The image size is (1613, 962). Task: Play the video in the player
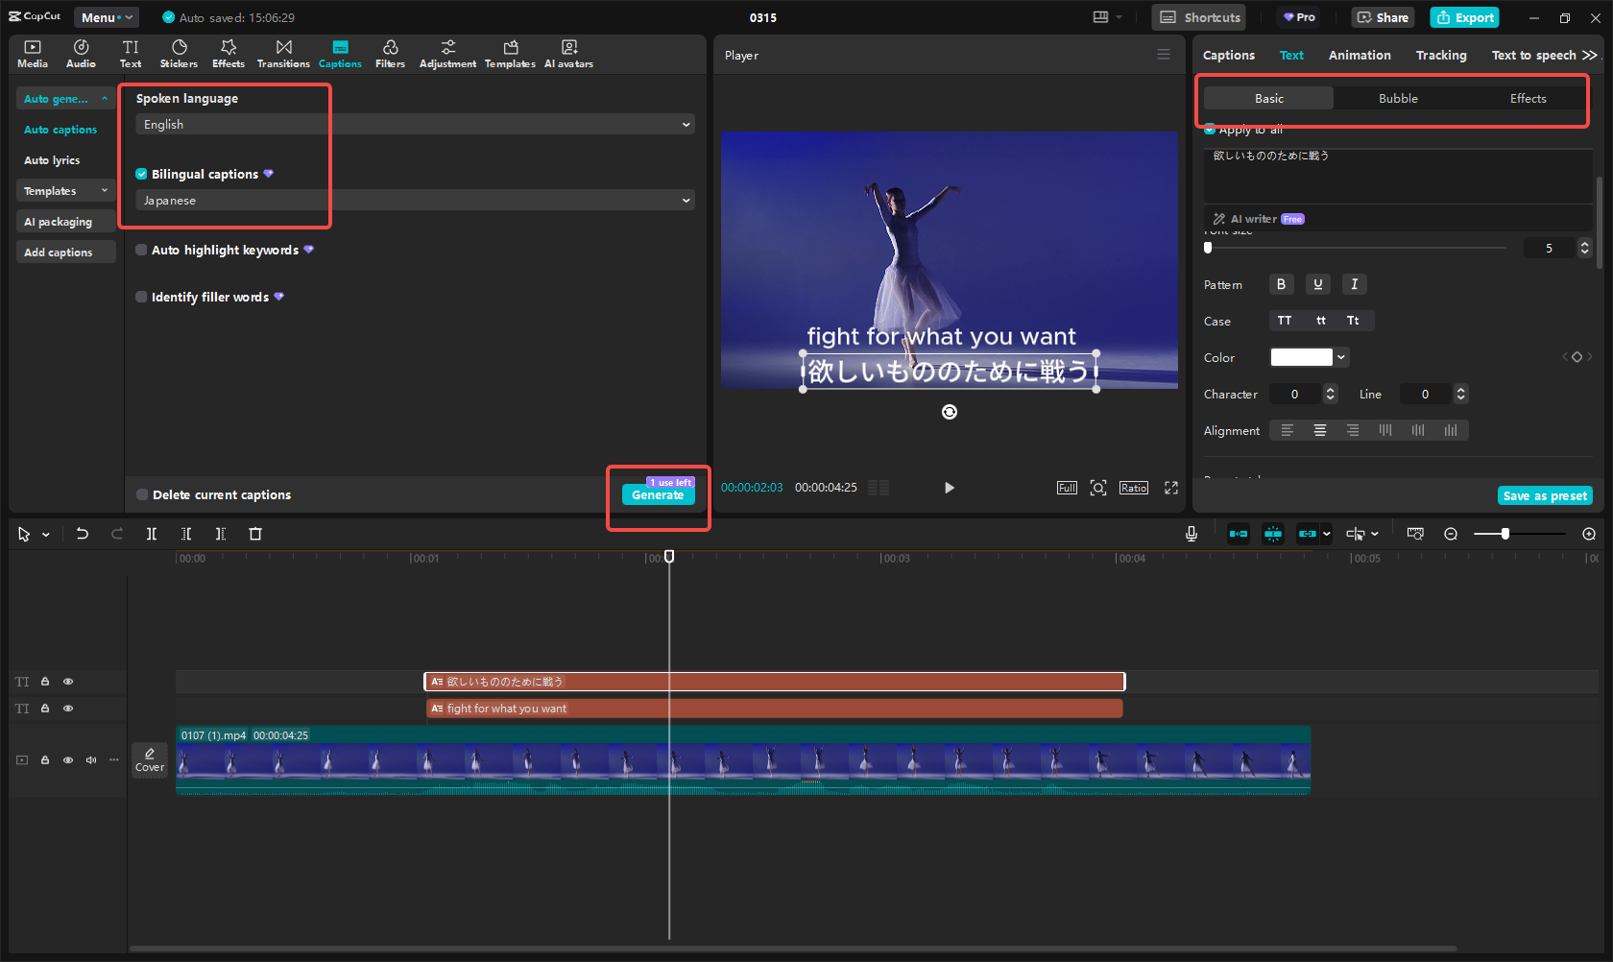pos(949,488)
